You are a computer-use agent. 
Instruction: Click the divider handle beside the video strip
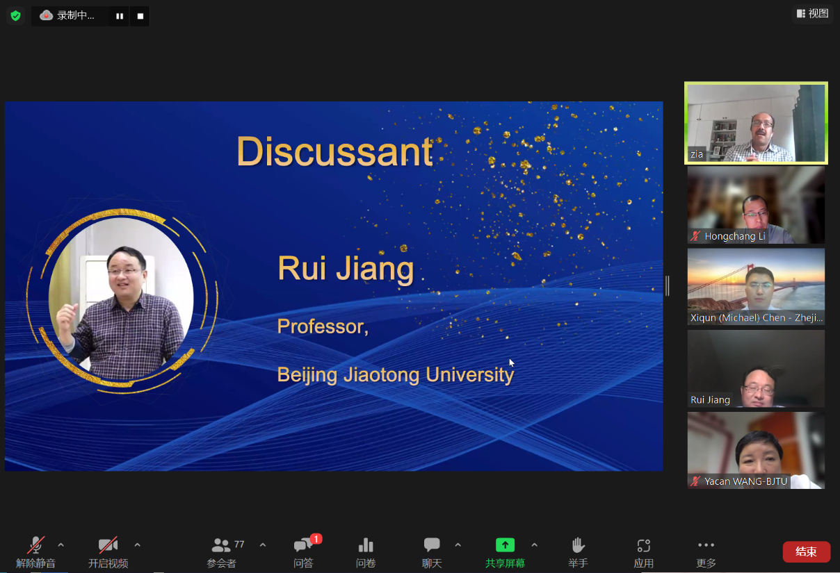point(668,285)
